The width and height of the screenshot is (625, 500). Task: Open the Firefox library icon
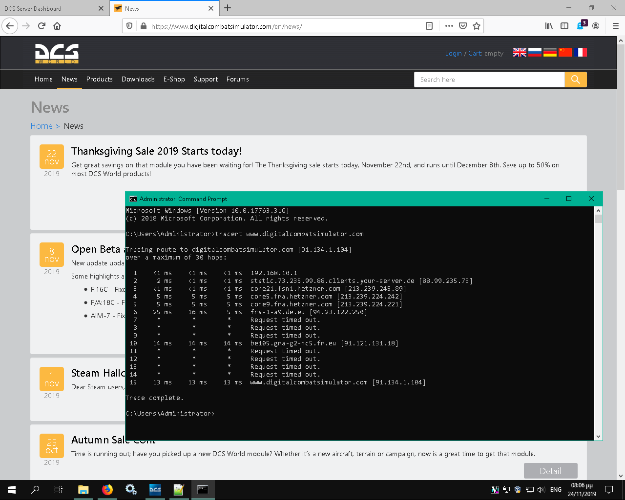click(549, 26)
